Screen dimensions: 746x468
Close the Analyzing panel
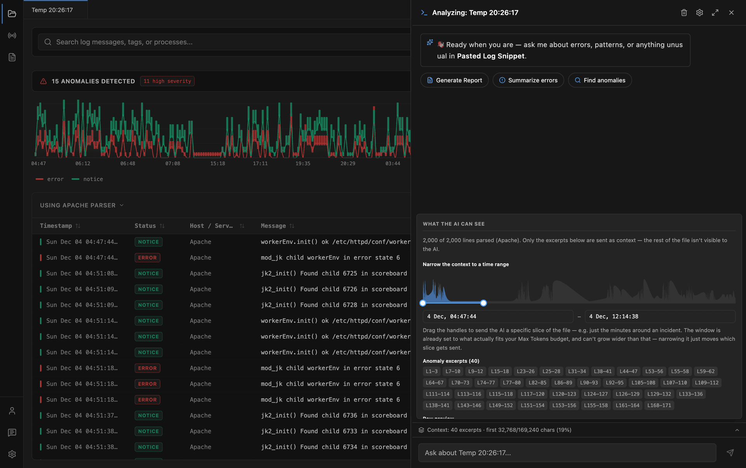(731, 13)
